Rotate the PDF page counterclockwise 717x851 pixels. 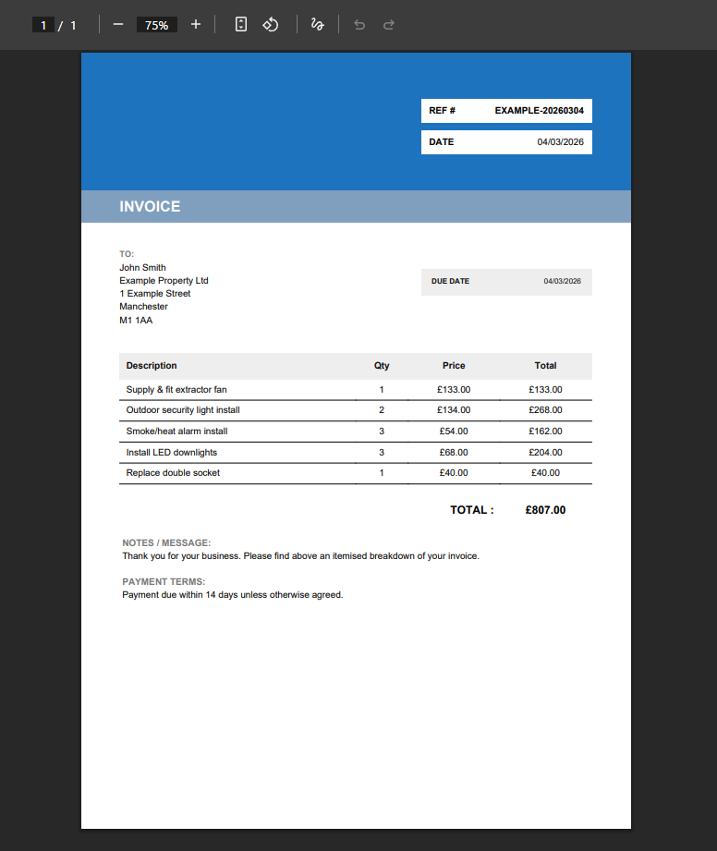pyautogui.click(x=271, y=25)
